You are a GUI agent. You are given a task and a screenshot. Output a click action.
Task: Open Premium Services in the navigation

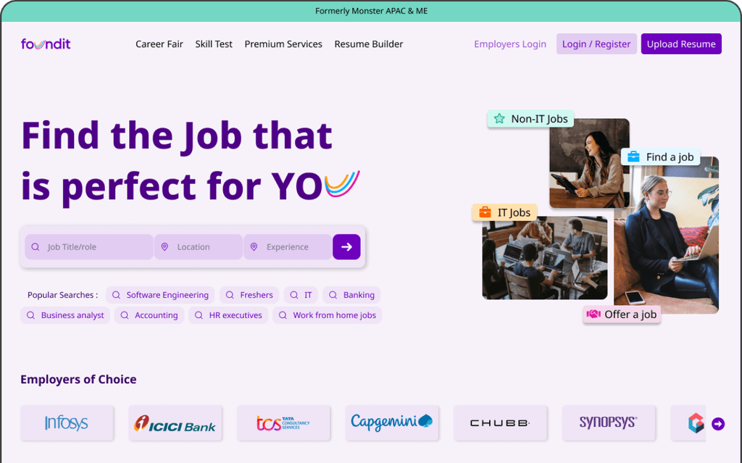283,44
